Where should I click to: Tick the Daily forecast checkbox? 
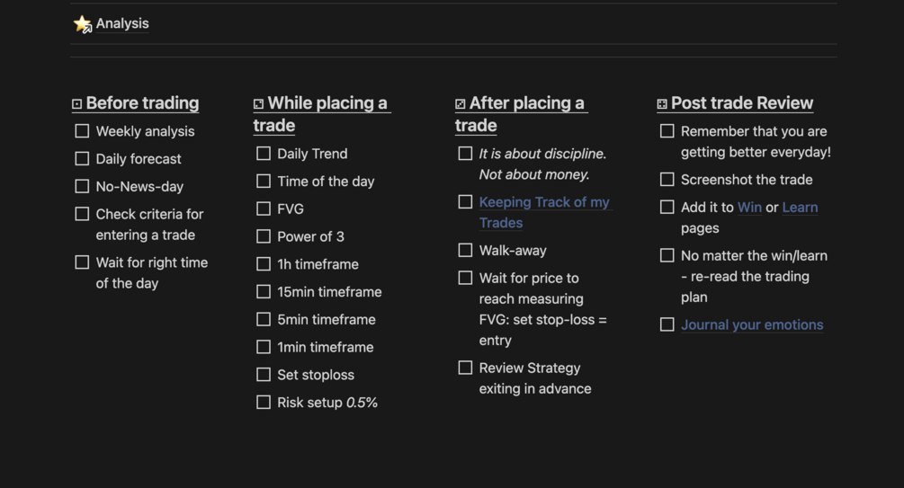(x=82, y=159)
